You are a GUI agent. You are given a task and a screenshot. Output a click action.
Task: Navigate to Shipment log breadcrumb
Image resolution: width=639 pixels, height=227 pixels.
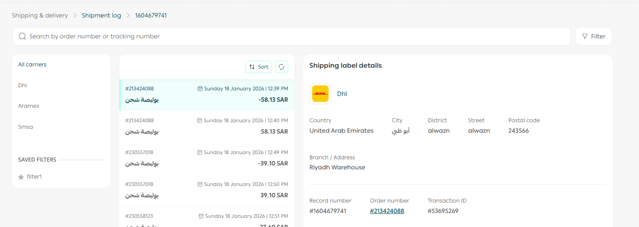pyautogui.click(x=101, y=15)
